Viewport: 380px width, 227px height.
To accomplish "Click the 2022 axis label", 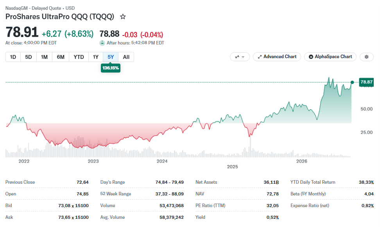I will [24, 161].
